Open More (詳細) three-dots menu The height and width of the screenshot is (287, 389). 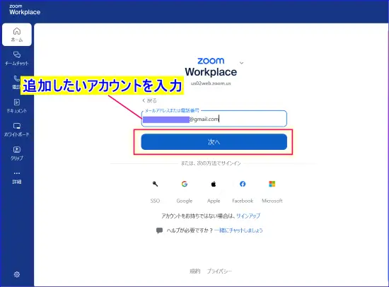[17, 177]
